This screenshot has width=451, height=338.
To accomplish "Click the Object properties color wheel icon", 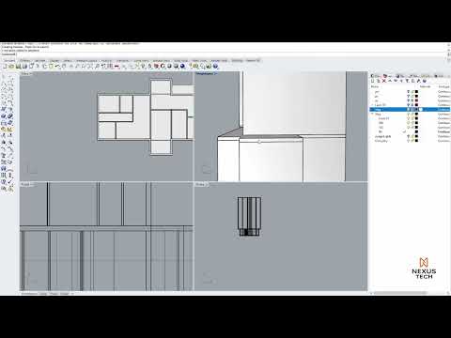I will (163, 66).
